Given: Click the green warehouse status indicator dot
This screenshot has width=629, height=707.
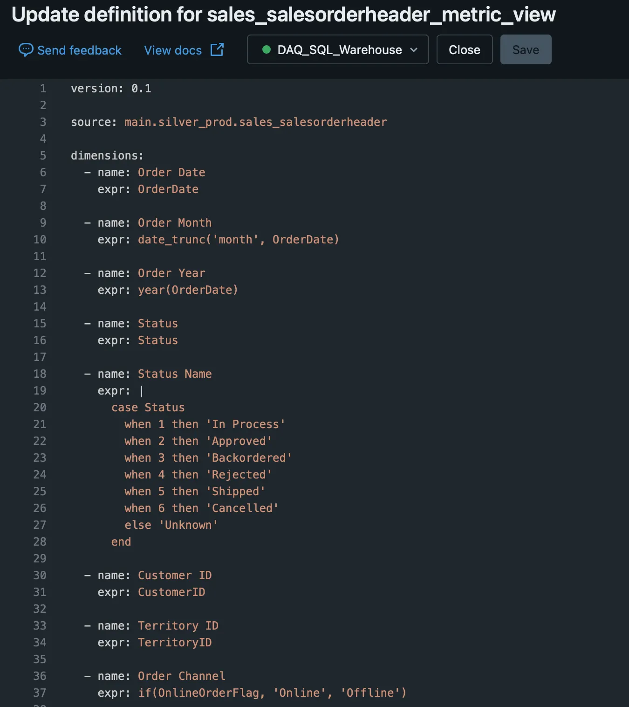Looking at the screenshot, I should coord(266,49).
